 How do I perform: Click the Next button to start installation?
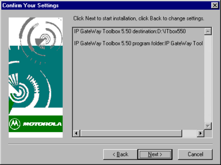coord(155,154)
